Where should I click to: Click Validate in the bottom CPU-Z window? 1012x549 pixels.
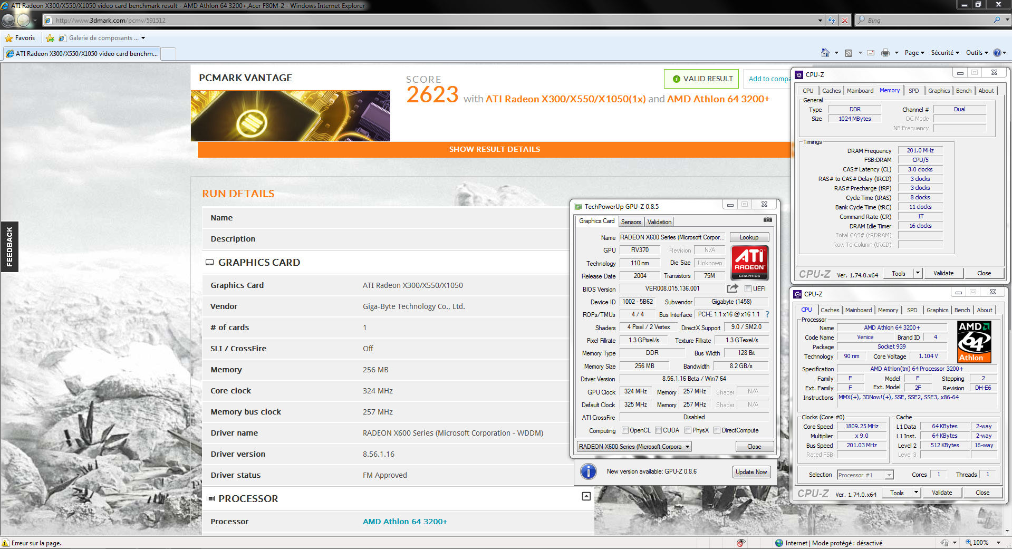coord(942,493)
